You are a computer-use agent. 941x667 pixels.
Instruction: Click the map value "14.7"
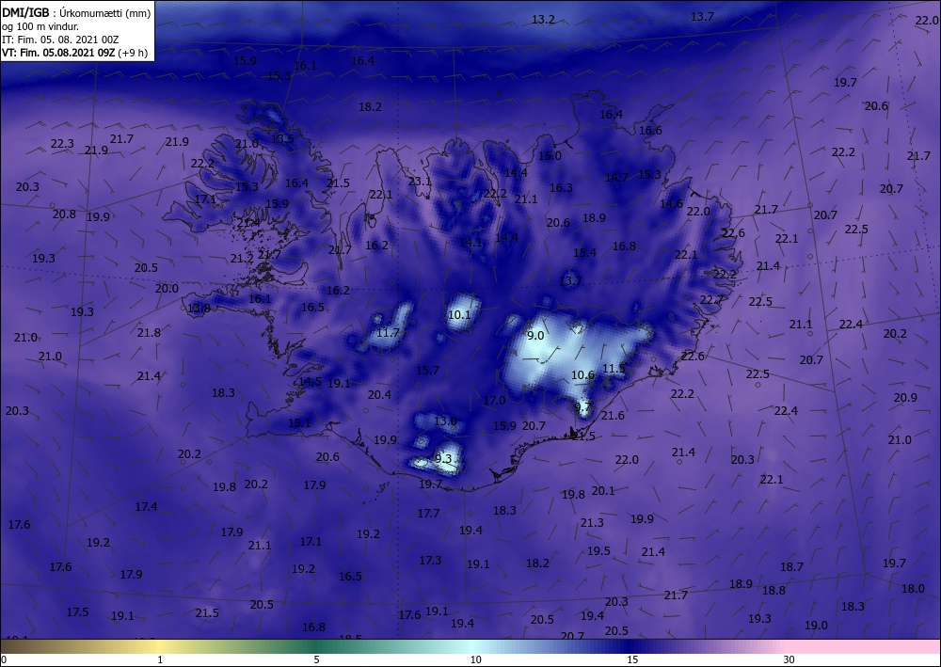tap(616, 178)
